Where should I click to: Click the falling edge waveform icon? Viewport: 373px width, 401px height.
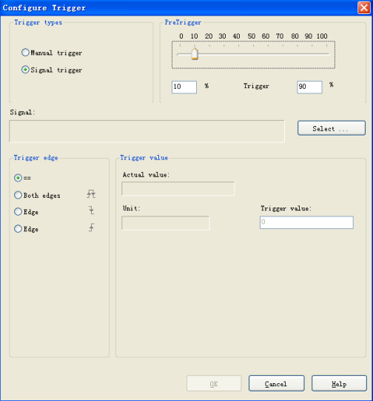point(91,211)
